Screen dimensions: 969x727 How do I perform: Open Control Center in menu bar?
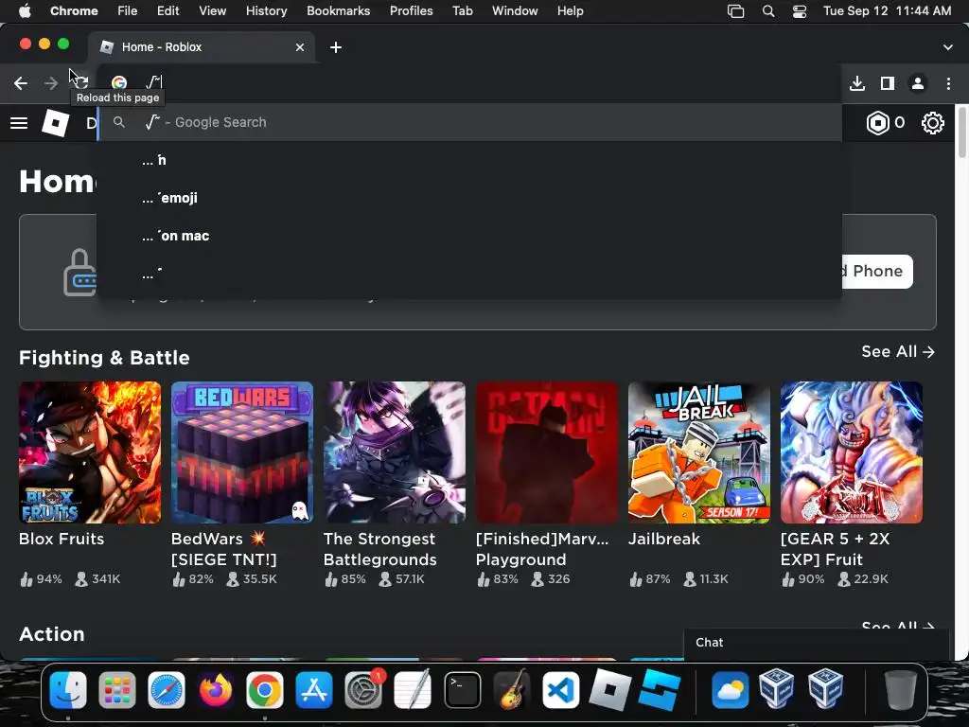[799, 11]
